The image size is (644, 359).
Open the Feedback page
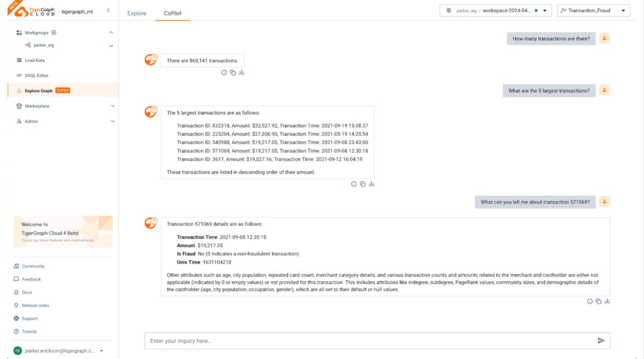pos(32,279)
